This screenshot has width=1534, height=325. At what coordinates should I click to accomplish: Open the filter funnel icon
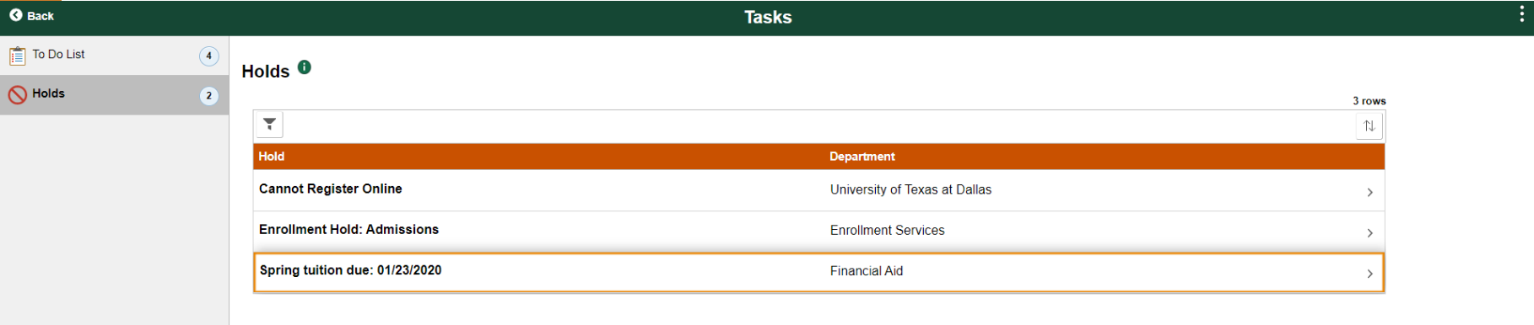coord(269,125)
